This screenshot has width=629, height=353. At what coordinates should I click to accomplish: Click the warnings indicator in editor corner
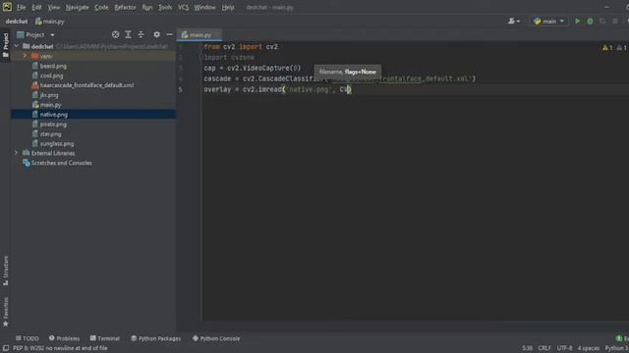coord(613,48)
